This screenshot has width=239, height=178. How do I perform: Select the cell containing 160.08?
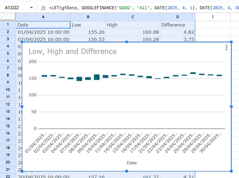tap(133, 32)
